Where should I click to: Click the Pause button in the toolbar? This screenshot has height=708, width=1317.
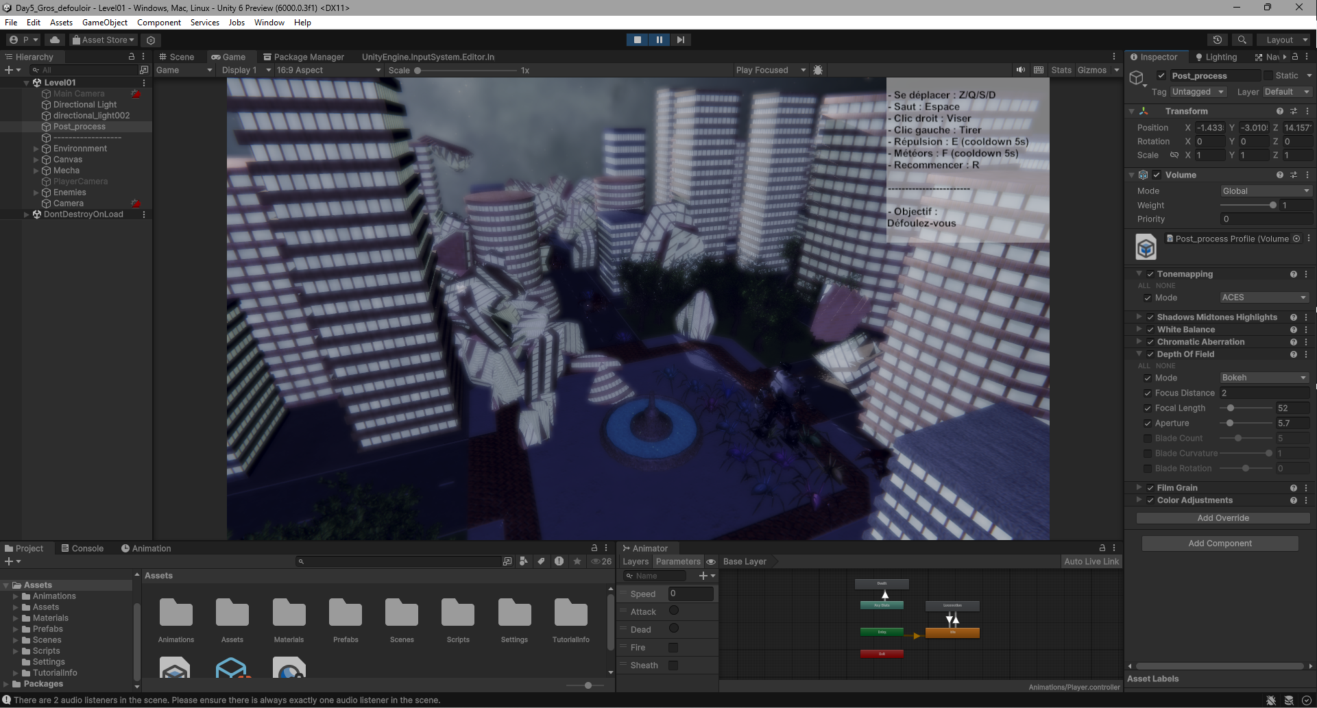tap(659, 40)
